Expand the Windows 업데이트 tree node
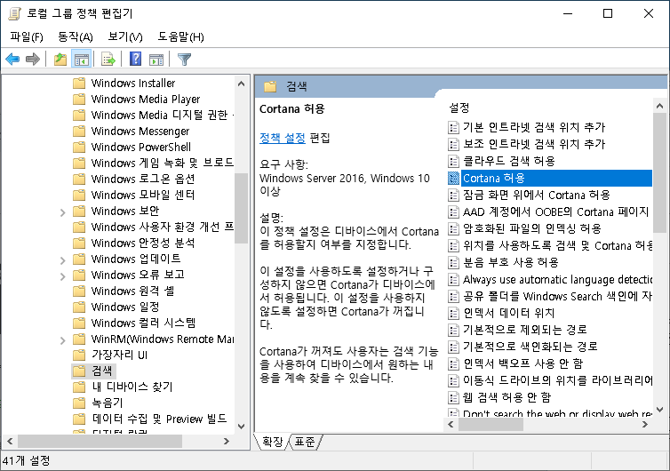The height and width of the screenshot is (471, 670). click(x=62, y=259)
